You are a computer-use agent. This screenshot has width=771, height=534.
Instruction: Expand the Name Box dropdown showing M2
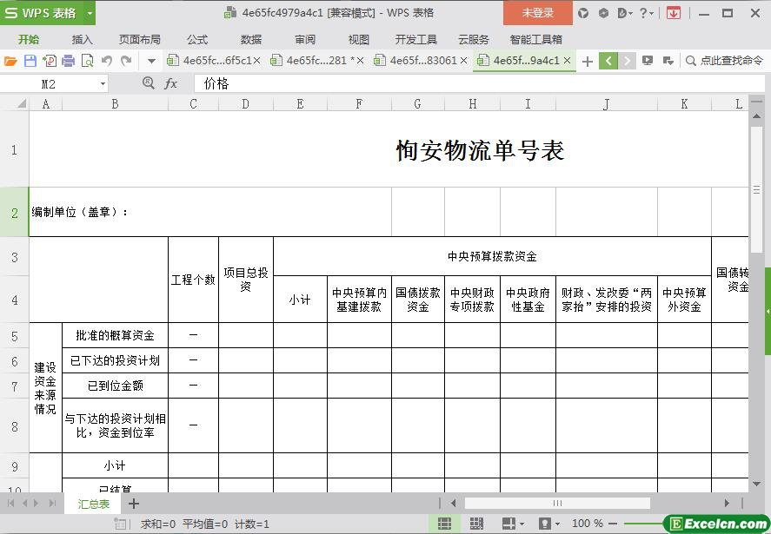pyautogui.click(x=103, y=84)
